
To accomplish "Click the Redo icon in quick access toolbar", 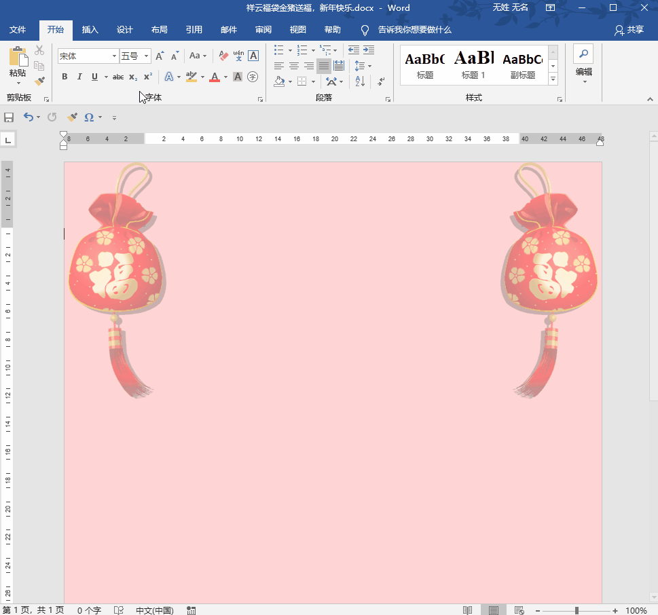I will 52,117.
